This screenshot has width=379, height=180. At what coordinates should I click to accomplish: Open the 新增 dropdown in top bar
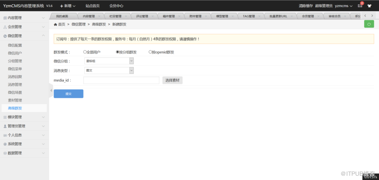coord(68,6)
